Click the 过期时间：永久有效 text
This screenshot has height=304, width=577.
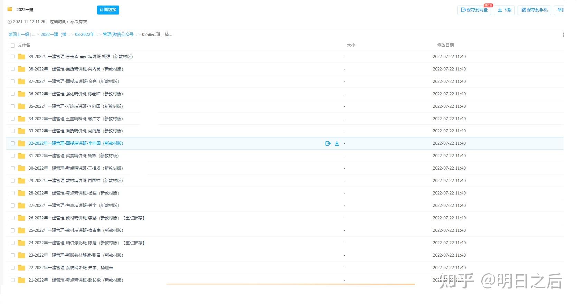coord(68,22)
